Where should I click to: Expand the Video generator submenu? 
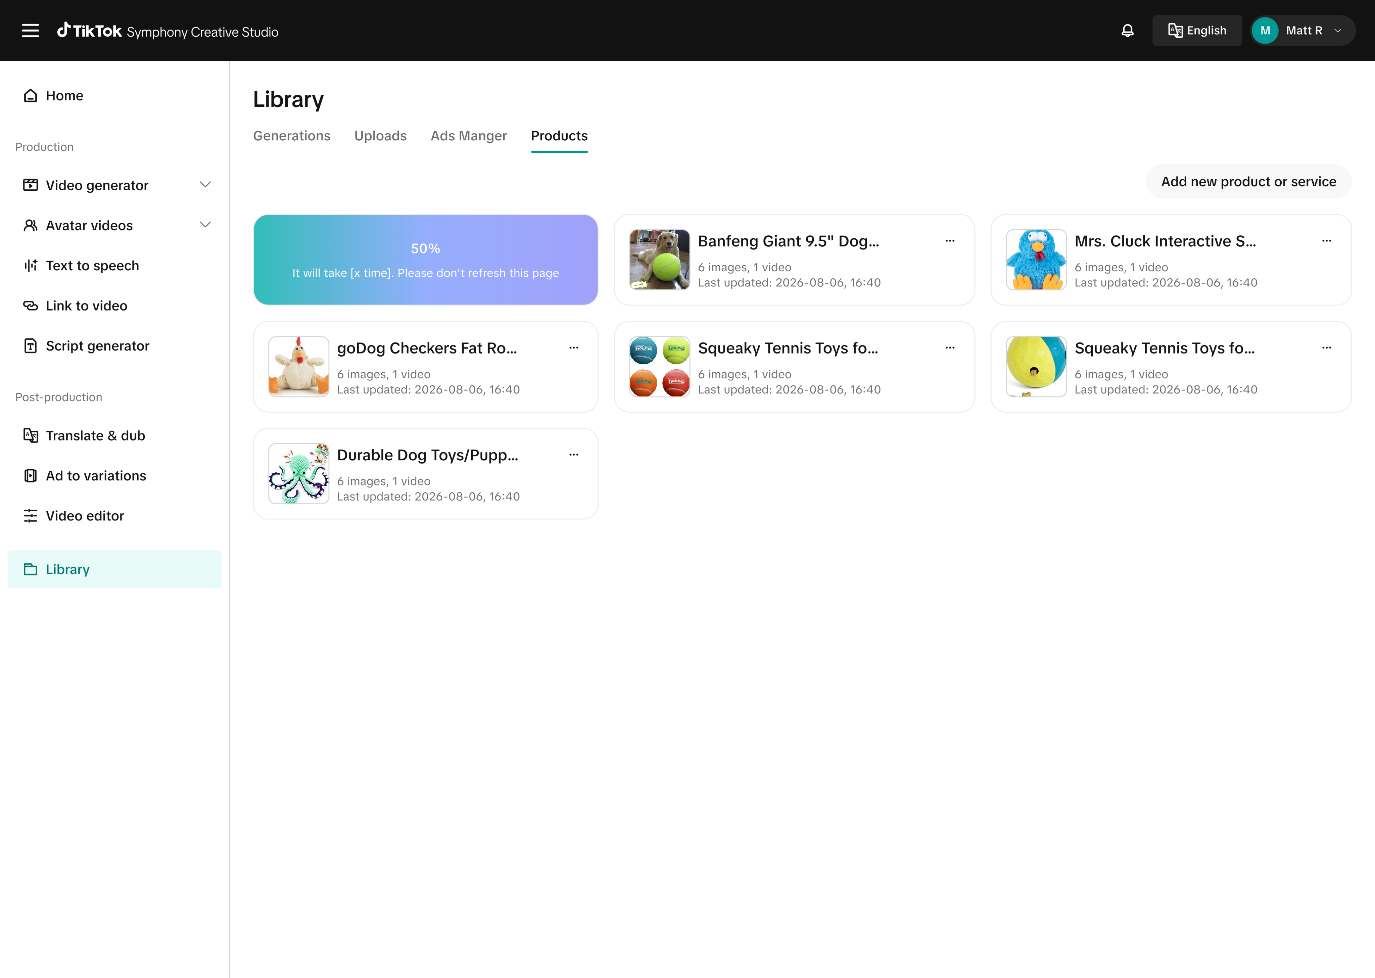point(205,185)
